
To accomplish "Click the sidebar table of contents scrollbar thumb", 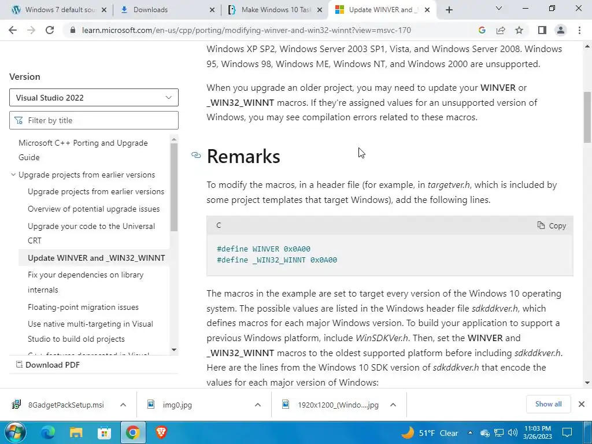I will (174, 187).
